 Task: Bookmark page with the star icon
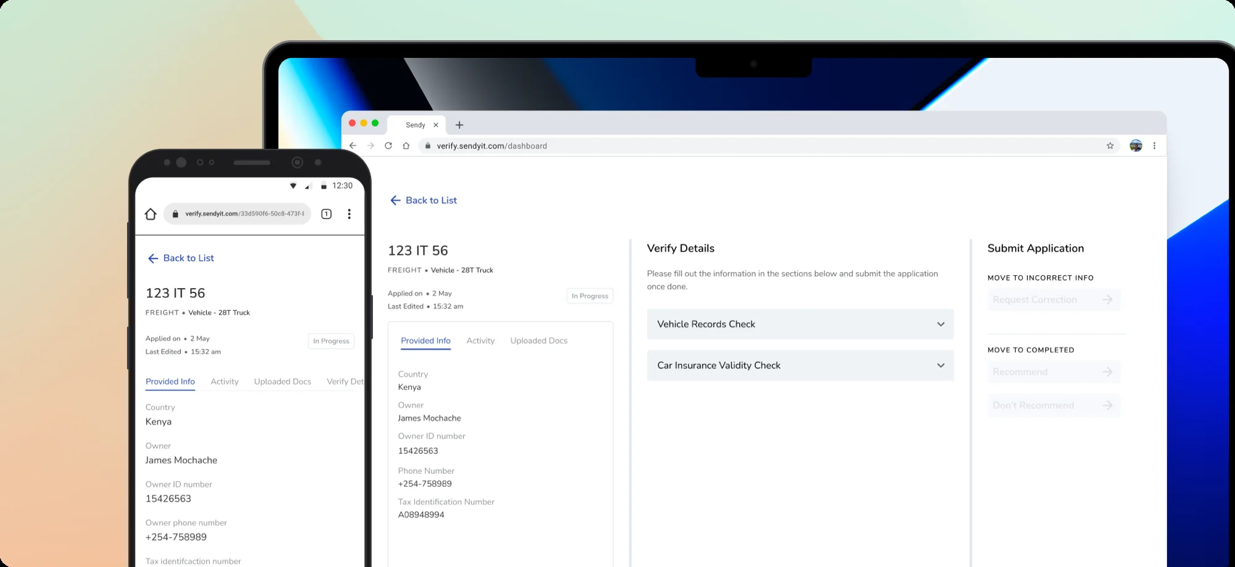click(x=1110, y=146)
